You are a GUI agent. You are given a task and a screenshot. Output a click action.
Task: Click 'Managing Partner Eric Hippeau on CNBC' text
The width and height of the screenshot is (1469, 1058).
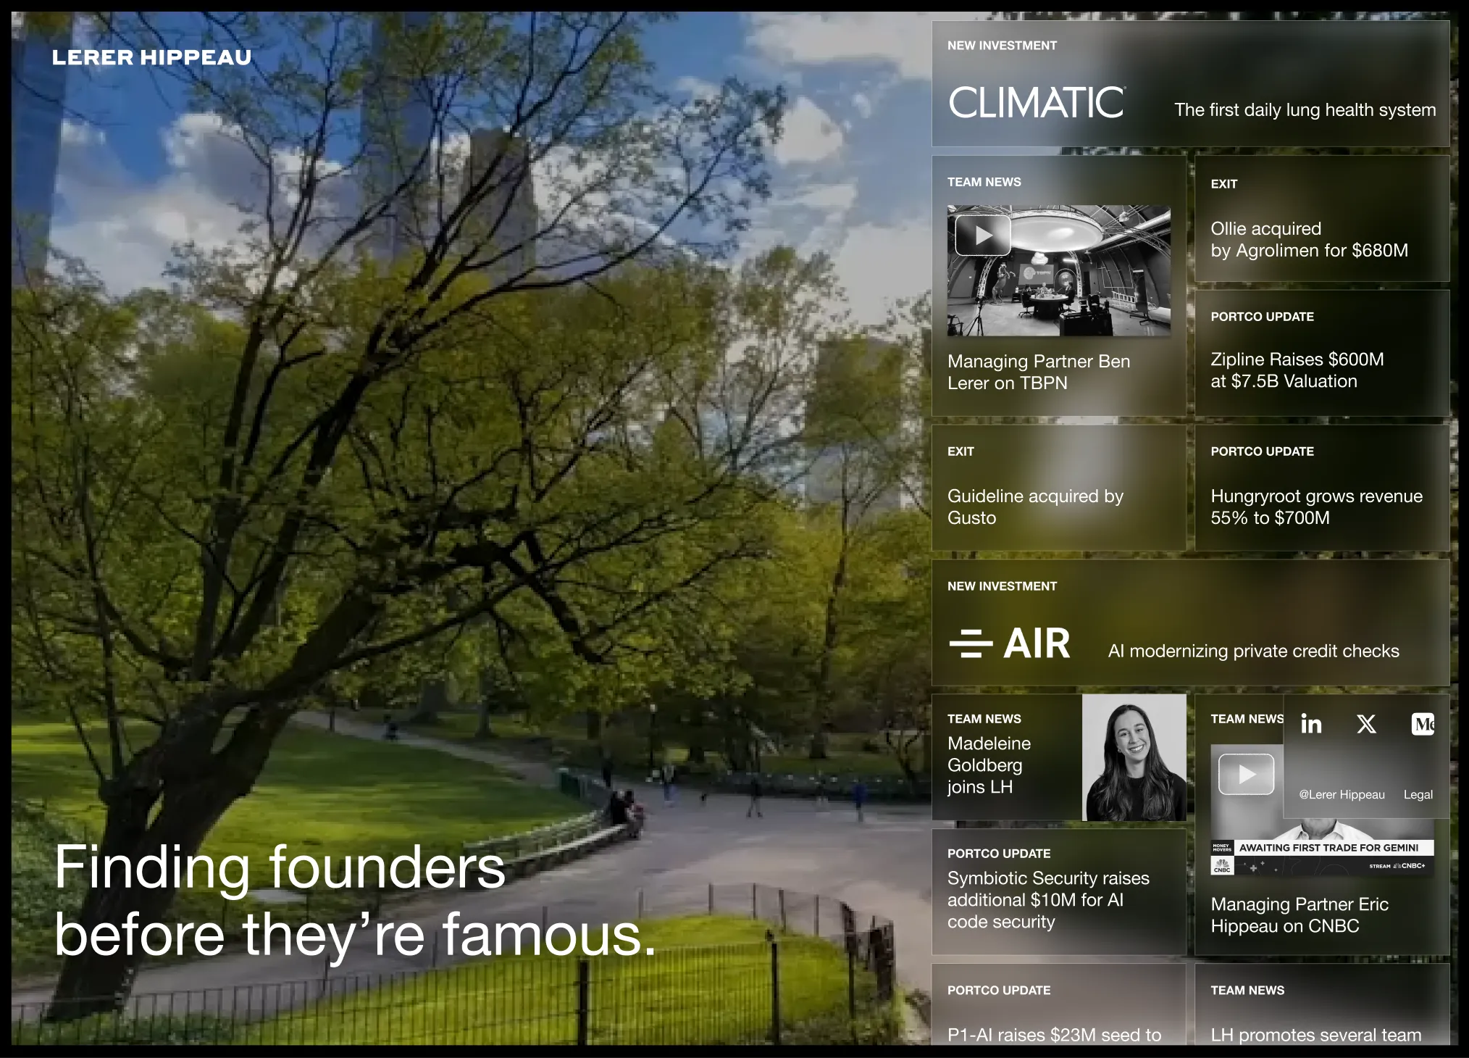pos(1299,915)
